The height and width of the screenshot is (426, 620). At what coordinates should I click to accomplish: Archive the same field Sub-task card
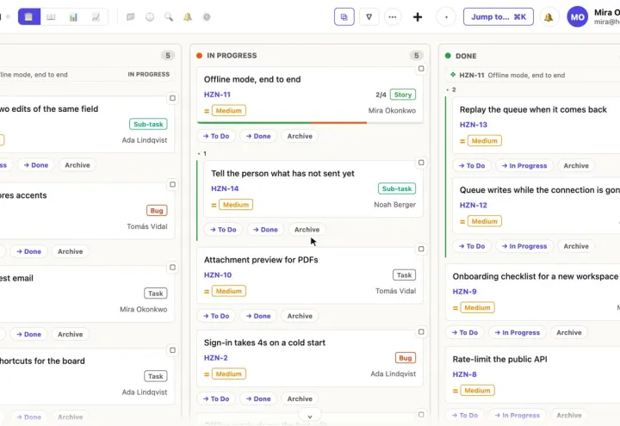point(77,165)
